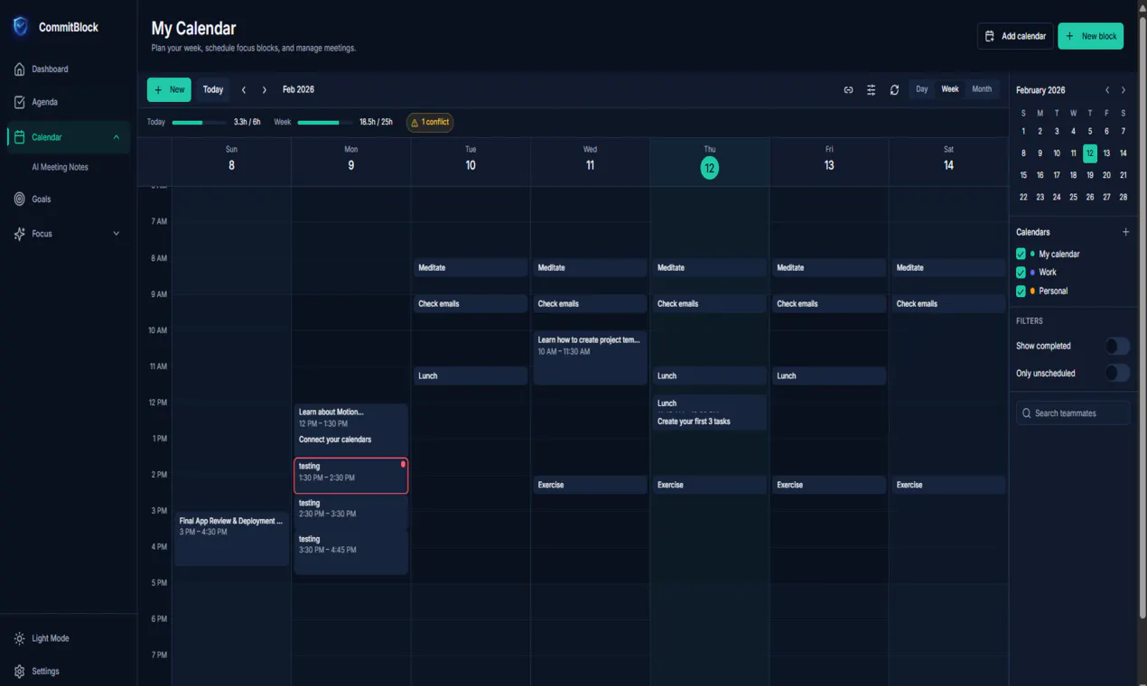Open AI Meeting Notes
This screenshot has width=1147, height=686.
pyautogui.click(x=61, y=167)
